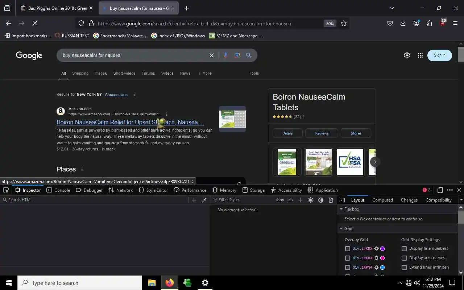The height and width of the screenshot is (290, 464).
Task: Show more sidebar tabs dropdown arrow
Action: click(x=461, y=200)
